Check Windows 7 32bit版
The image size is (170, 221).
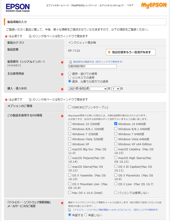[x=70, y=134]
